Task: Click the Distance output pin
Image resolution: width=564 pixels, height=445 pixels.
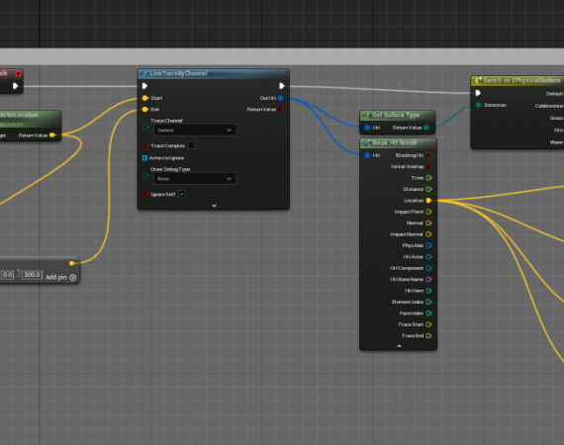Action: point(428,189)
